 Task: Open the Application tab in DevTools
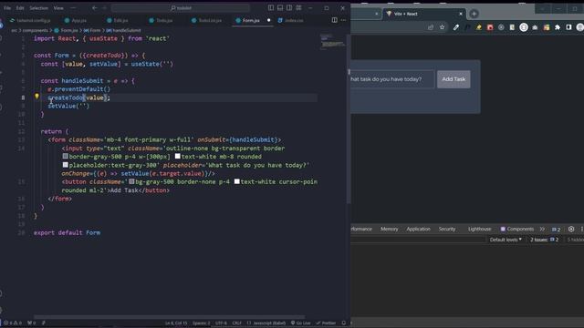(x=418, y=229)
